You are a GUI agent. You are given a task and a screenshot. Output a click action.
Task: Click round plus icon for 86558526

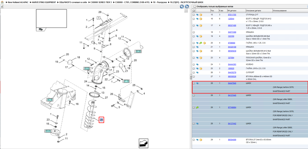(194, 77)
